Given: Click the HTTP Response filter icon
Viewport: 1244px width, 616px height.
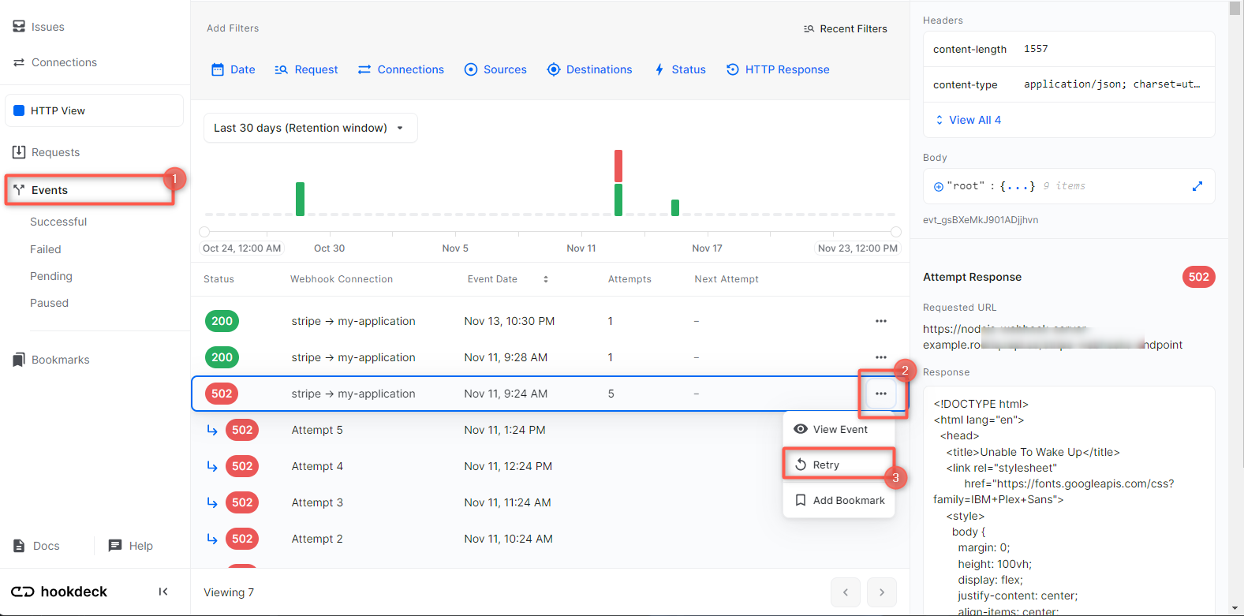Looking at the screenshot, I should tap(733, 69).
